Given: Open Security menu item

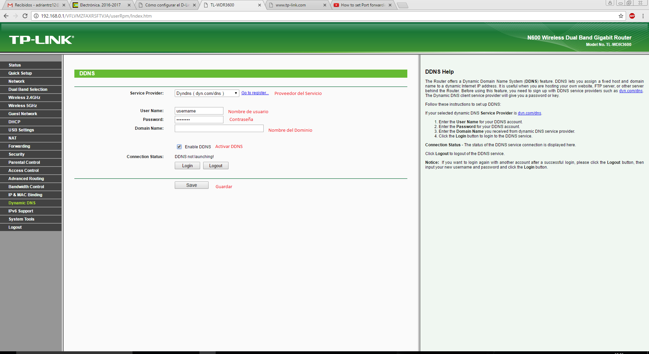Looking at the screenshot, I should [31, 154].
